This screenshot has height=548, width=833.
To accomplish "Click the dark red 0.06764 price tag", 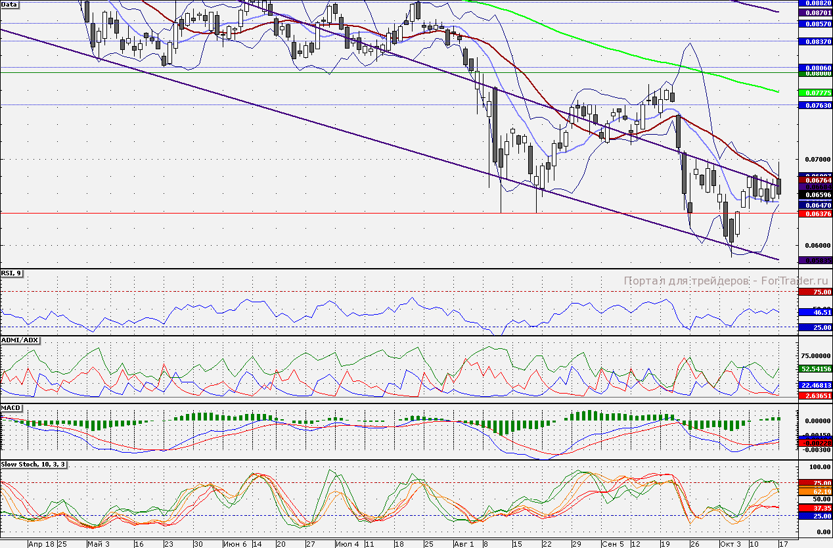I will (815, 179).
